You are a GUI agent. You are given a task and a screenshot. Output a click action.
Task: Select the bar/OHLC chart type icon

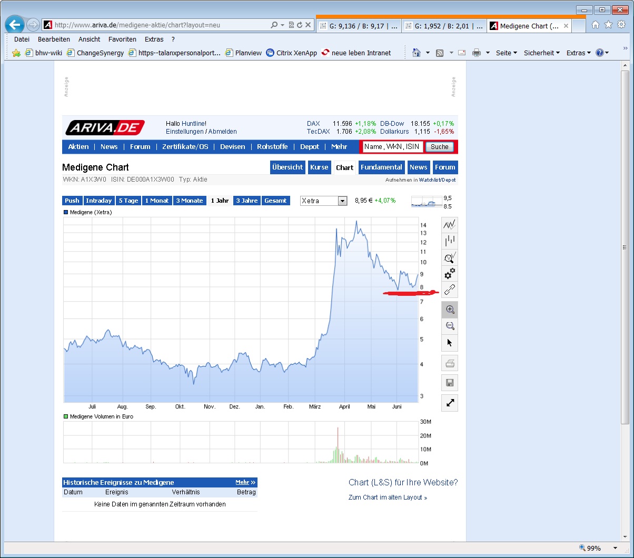click(x=449, y=242)
